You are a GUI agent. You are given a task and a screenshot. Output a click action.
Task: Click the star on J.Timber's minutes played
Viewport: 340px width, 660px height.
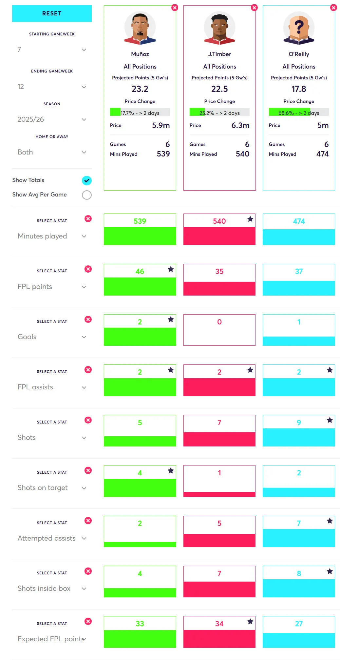coord(250,219)
